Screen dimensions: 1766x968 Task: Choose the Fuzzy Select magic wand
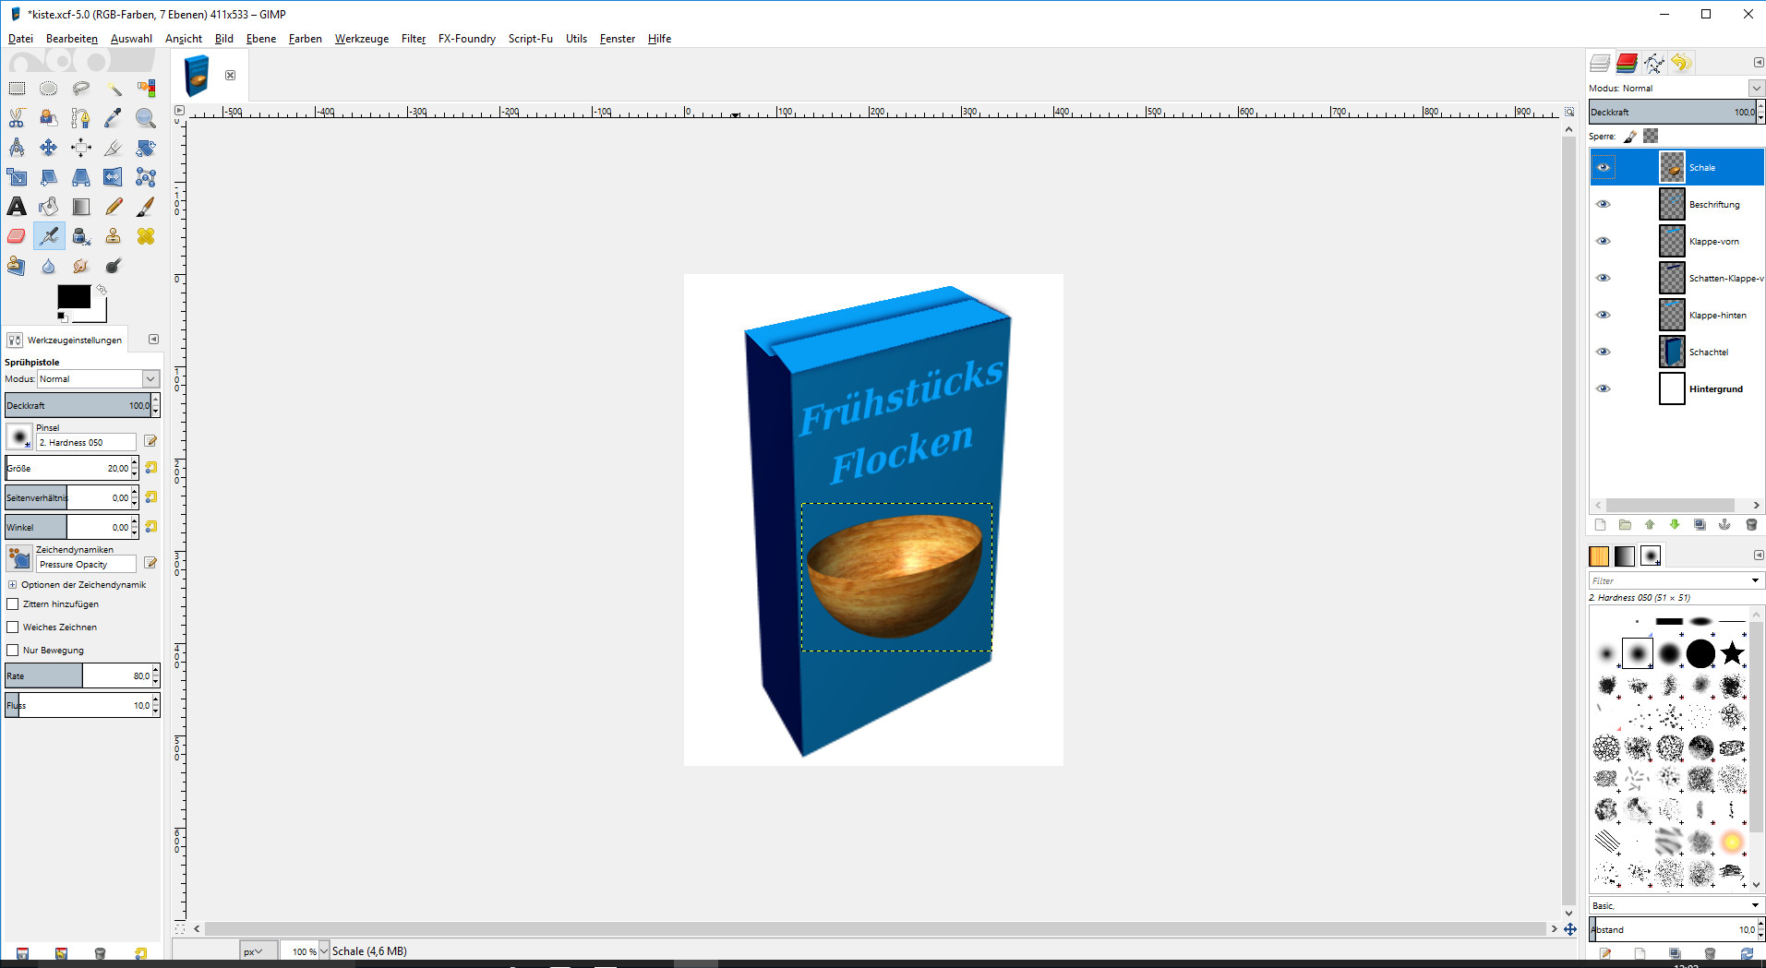tap(114, 89)
